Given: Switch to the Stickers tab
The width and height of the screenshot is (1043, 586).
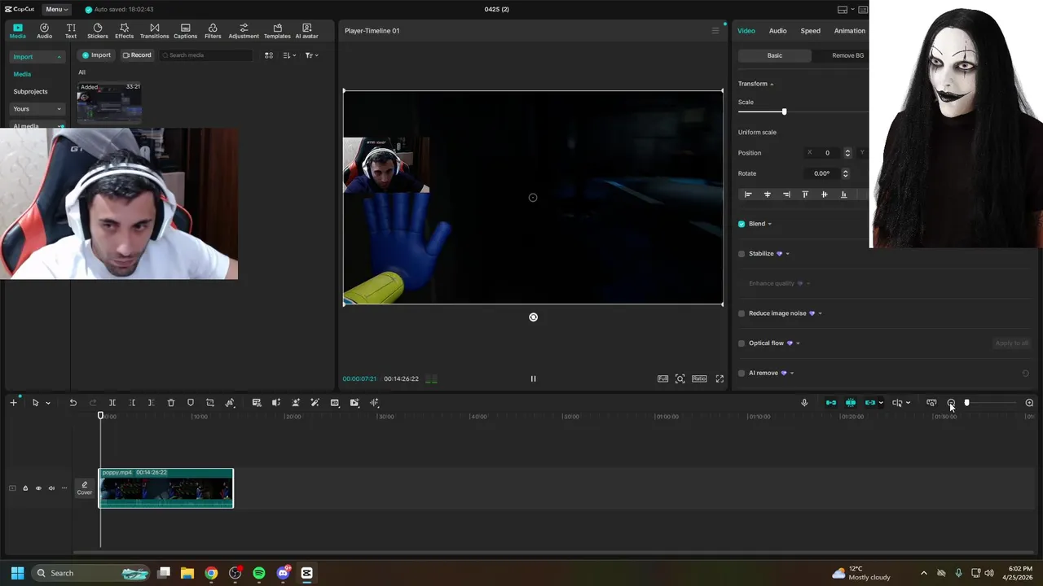Looking at the screenshot, I should coord(98,31).
